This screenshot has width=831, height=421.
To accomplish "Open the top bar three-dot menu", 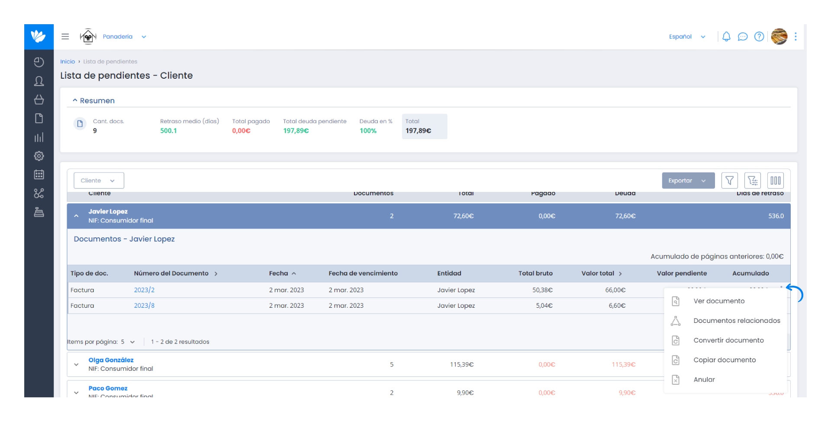I will (796, 37).
